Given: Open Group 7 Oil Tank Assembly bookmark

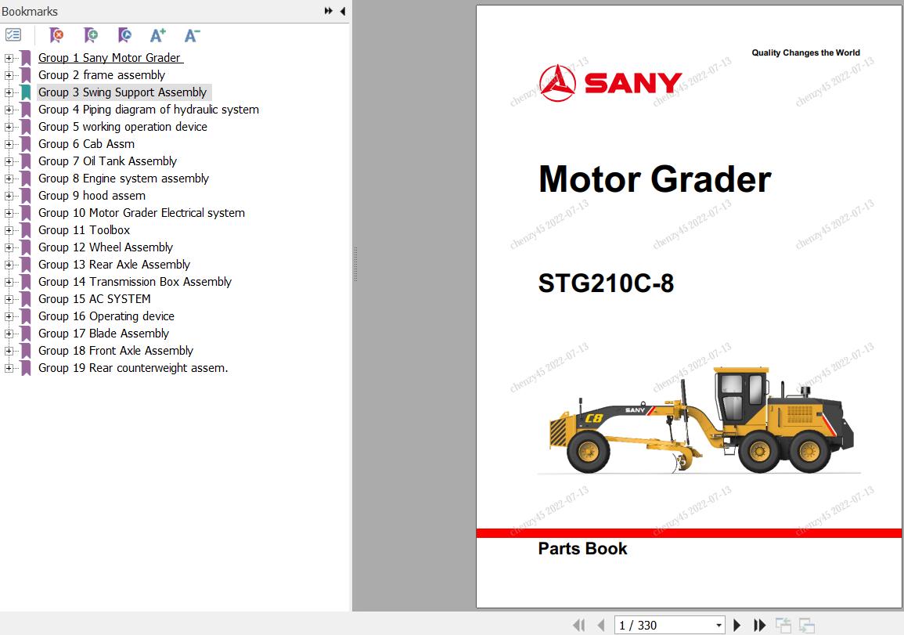Looking at the screenshot, I should coord(107,161).
